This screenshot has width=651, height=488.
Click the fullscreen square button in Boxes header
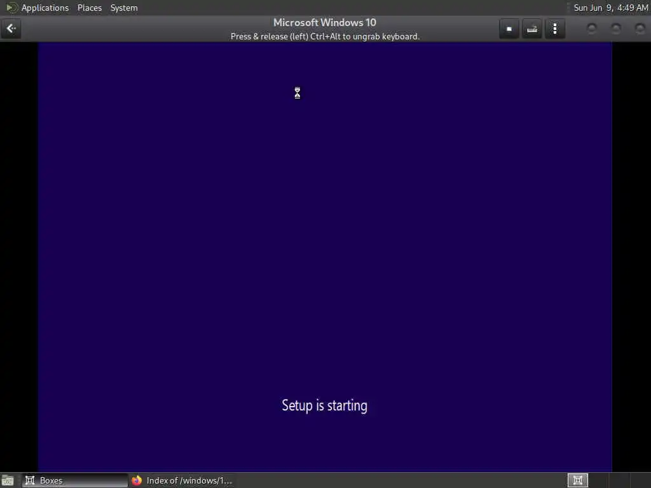coord(509,29)
